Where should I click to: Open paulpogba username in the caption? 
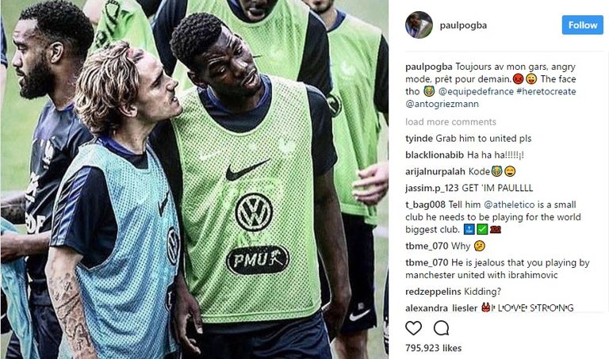pyautogui.click(x=429, y=67)
